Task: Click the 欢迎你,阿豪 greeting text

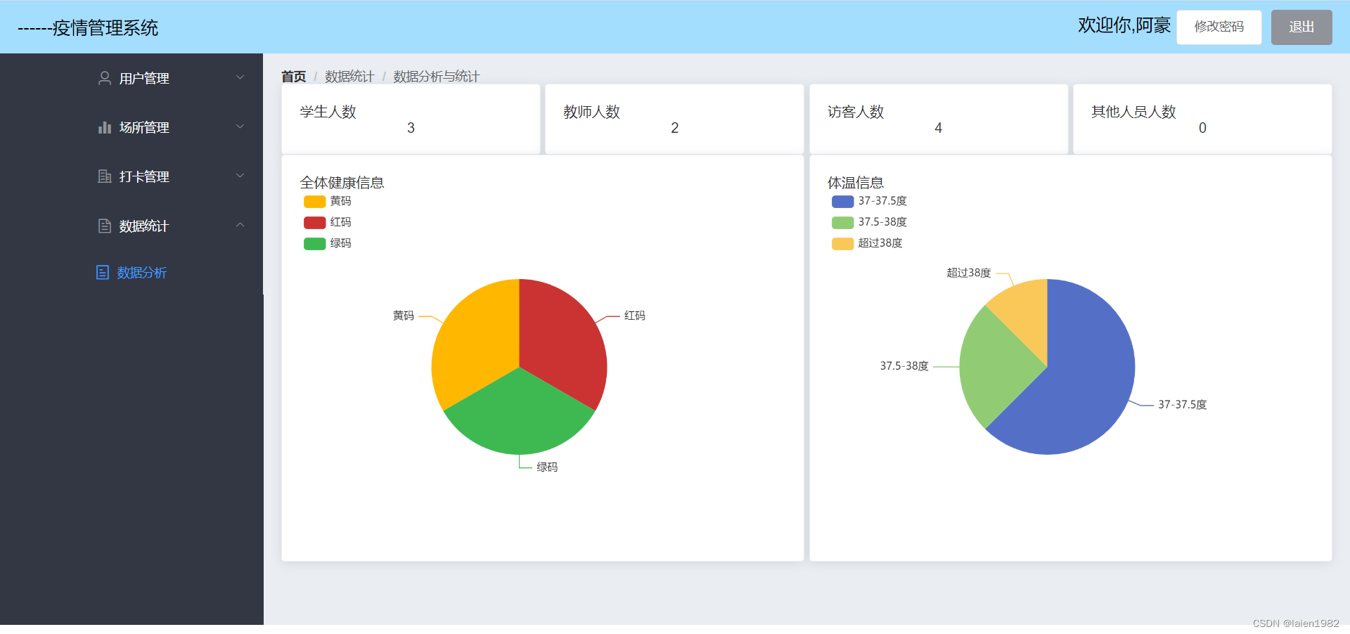Action: (1124, 25)
